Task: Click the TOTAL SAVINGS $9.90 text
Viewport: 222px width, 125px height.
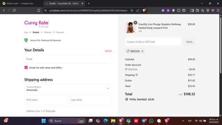Action: coord(142,100)
